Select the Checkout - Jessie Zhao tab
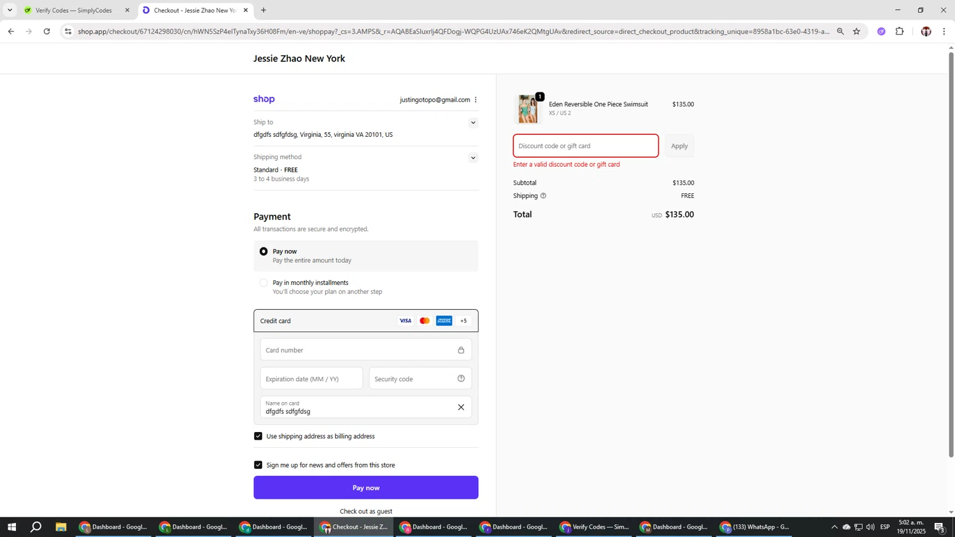This screenshot has height=537, width=955. tap(194, 10)
